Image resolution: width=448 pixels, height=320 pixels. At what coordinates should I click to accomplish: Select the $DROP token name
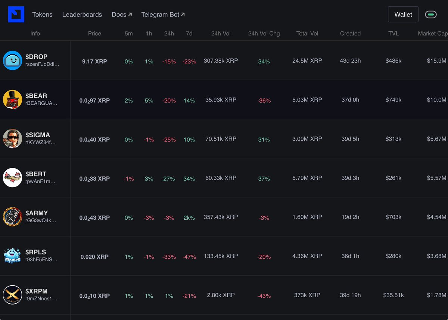point(37,57)
